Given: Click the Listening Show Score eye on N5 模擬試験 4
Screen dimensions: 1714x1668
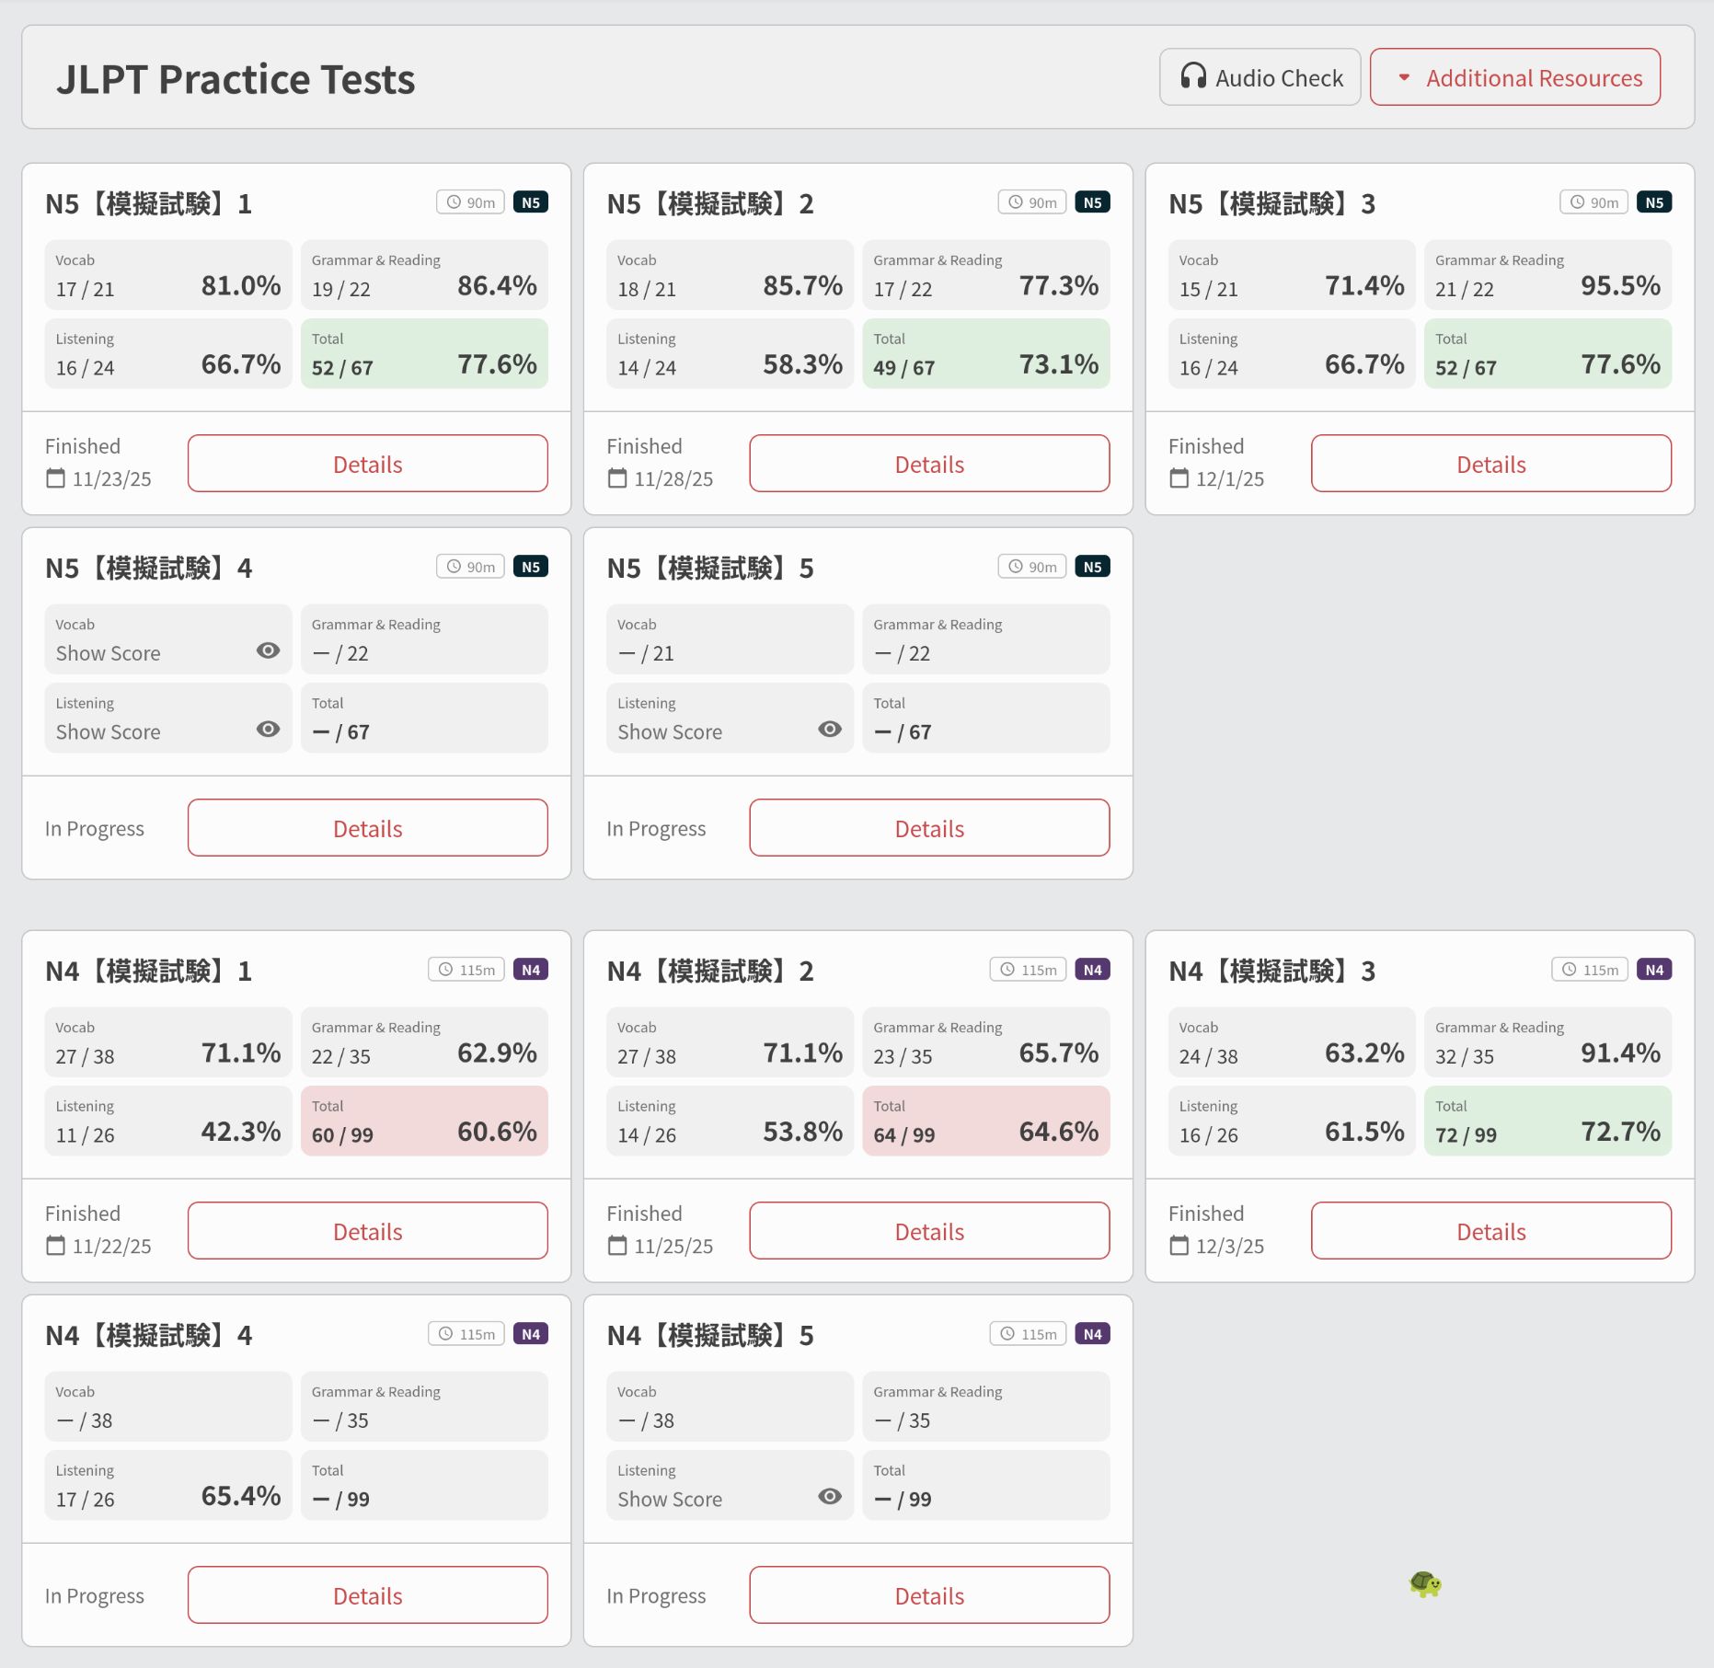Looking at the screenshot, I should click(268, 730).
